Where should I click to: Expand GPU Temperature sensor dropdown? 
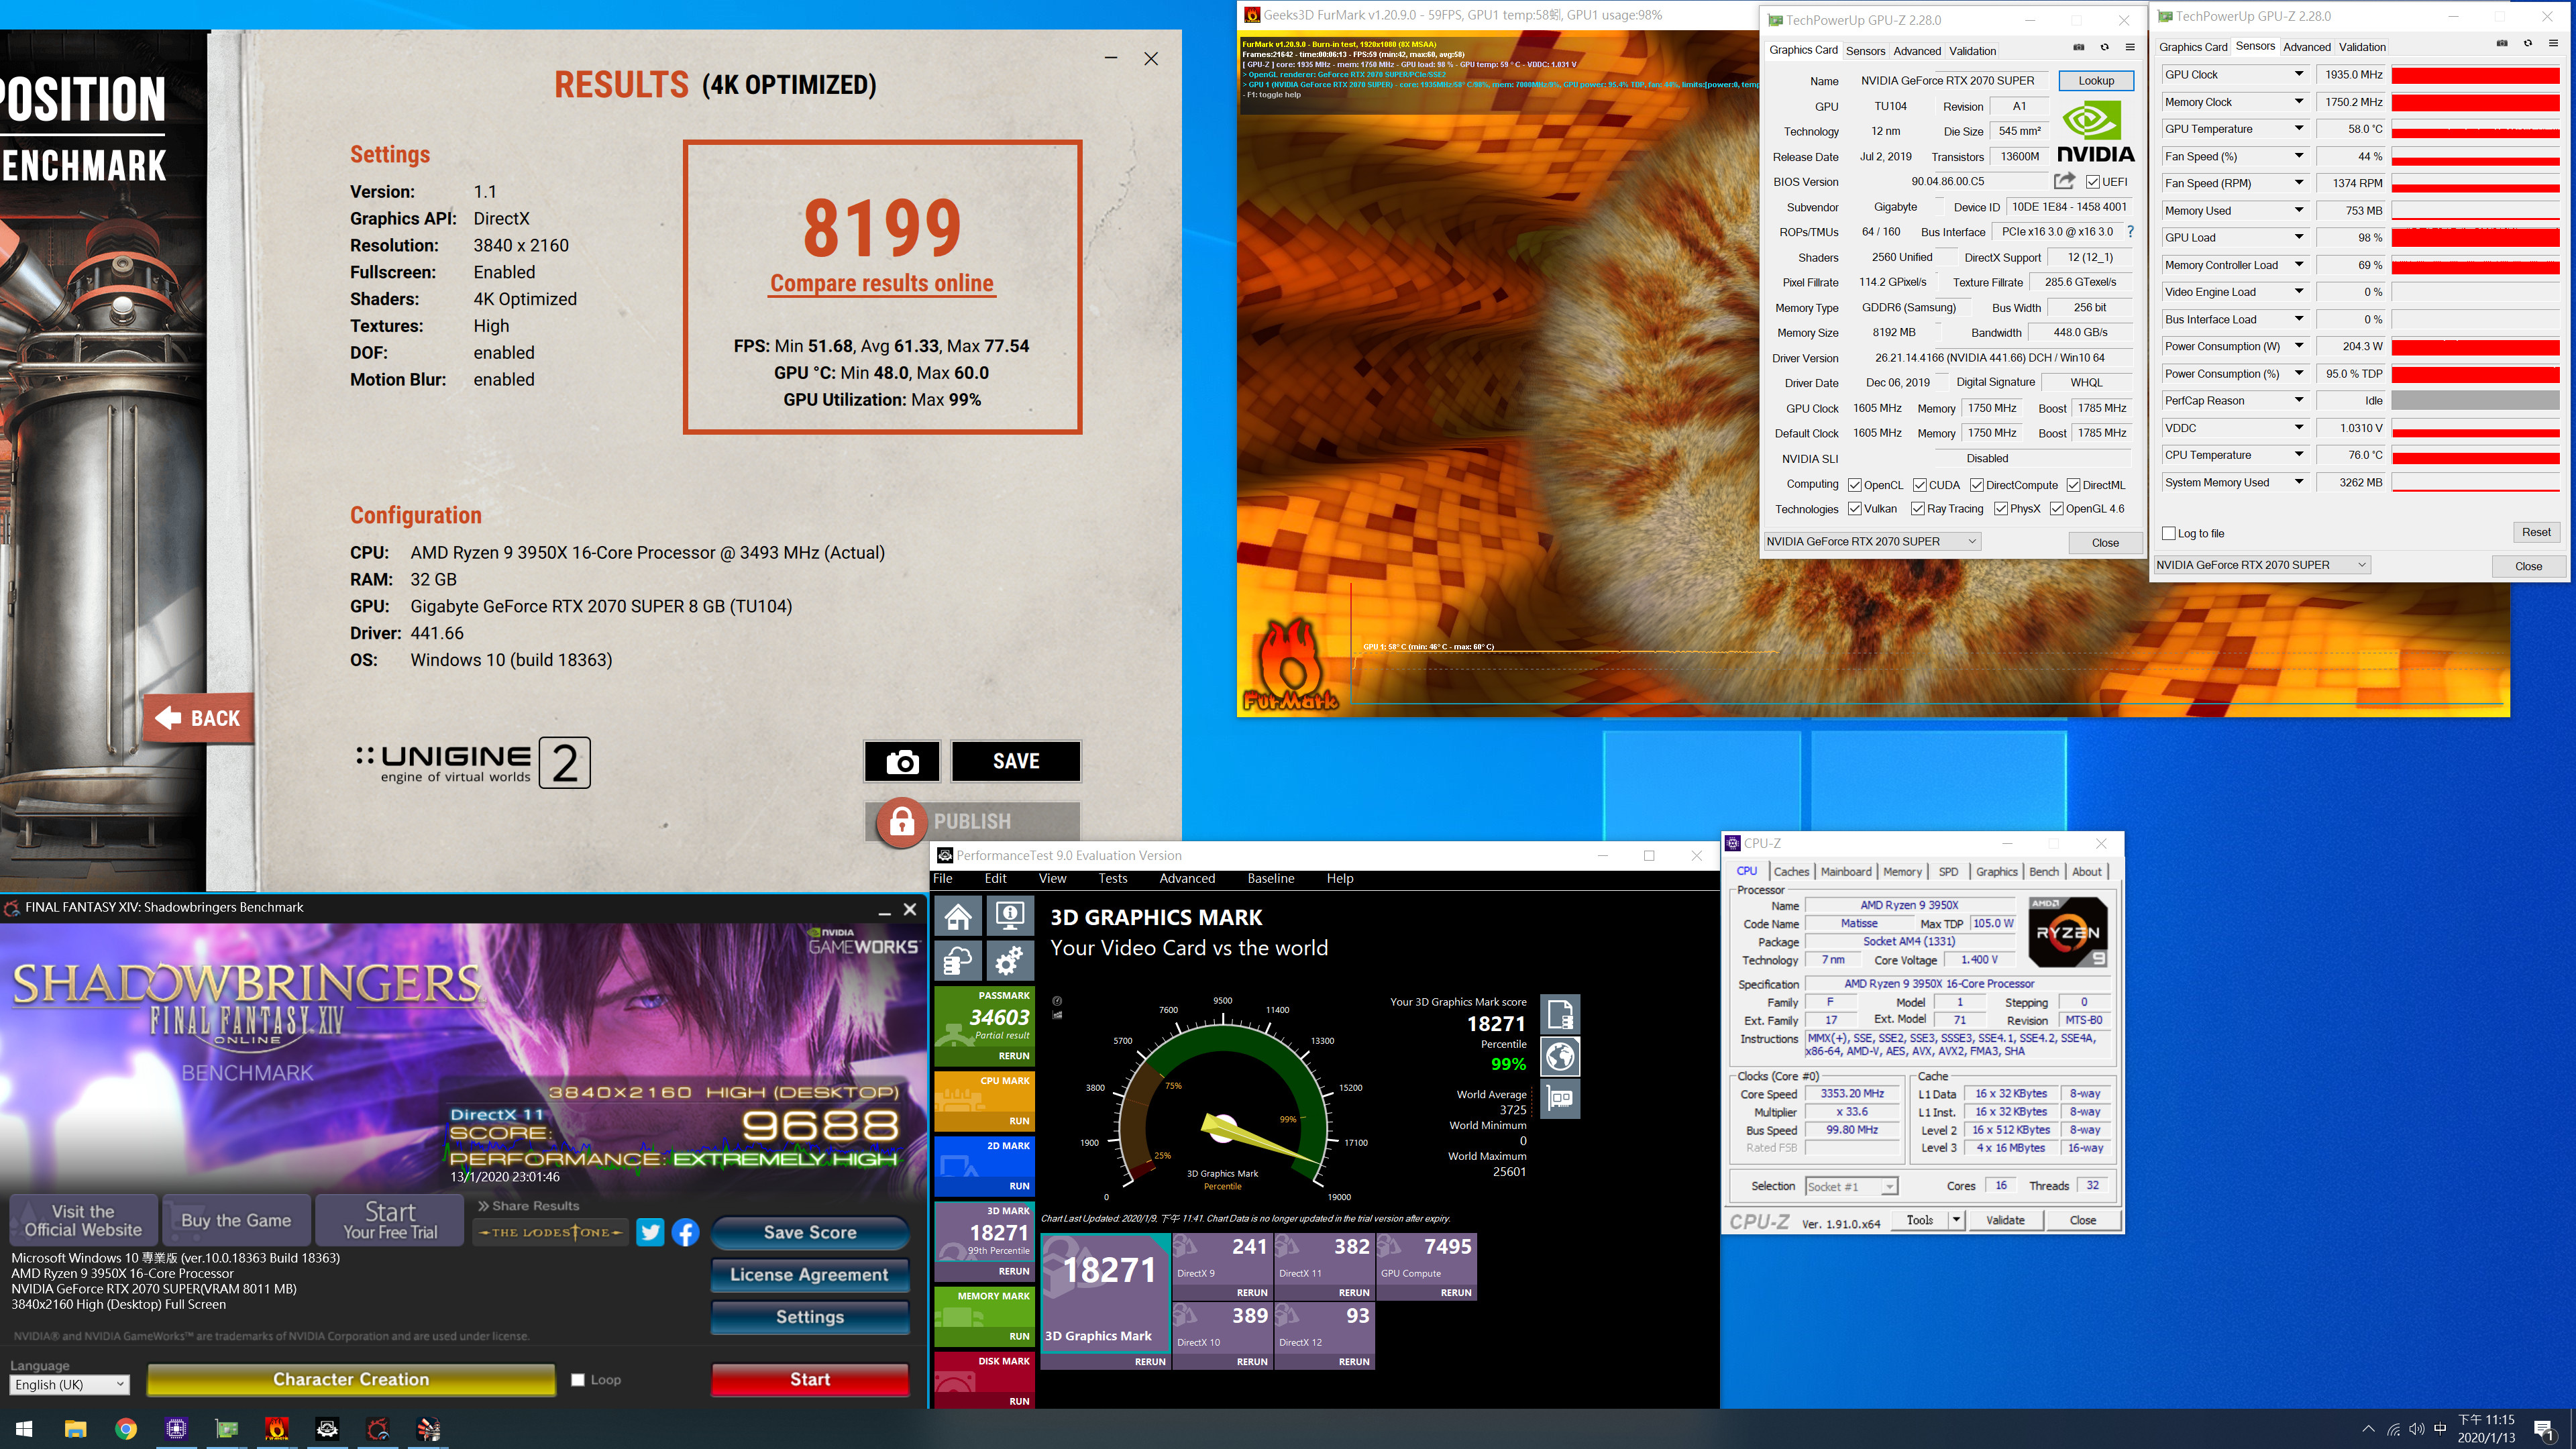(2299, 128)
